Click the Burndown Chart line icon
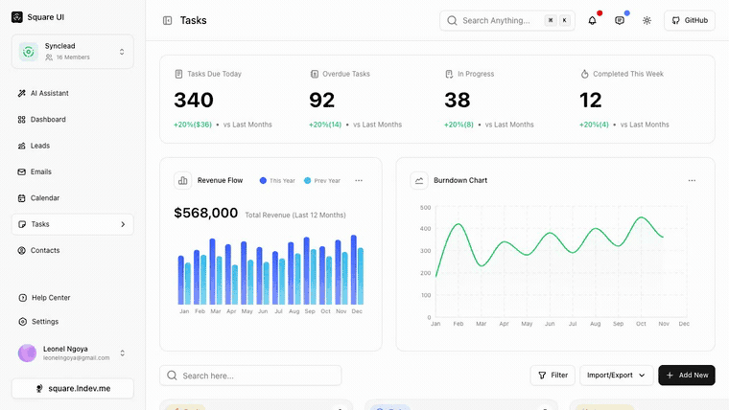The image size is (729, 410). click(419, 181)
